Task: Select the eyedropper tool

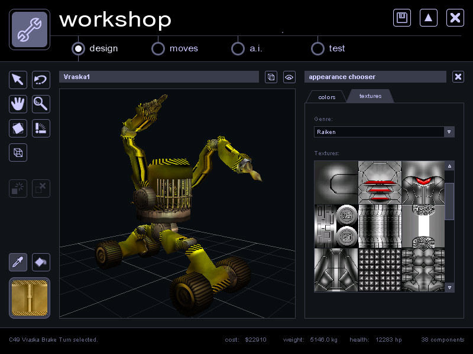Action: [x=18, y=262]
